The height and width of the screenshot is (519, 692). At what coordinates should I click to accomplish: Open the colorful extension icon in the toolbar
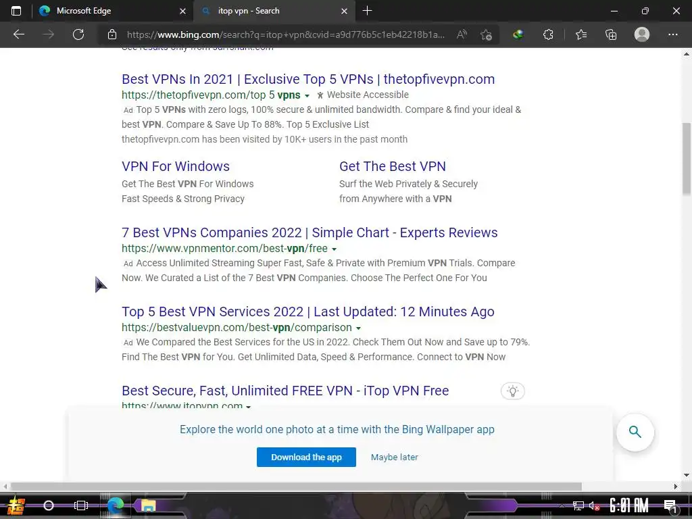tap(518, 34)
